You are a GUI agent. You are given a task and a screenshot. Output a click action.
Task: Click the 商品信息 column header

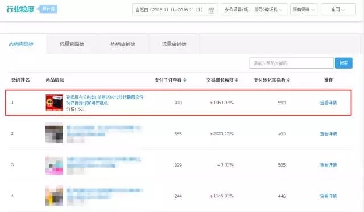55,80
